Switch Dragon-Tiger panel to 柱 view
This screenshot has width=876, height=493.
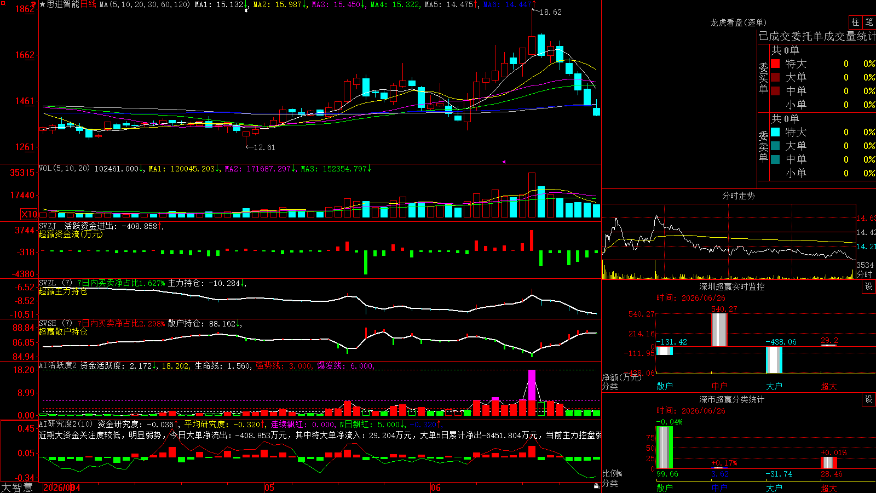pos(855,22)
